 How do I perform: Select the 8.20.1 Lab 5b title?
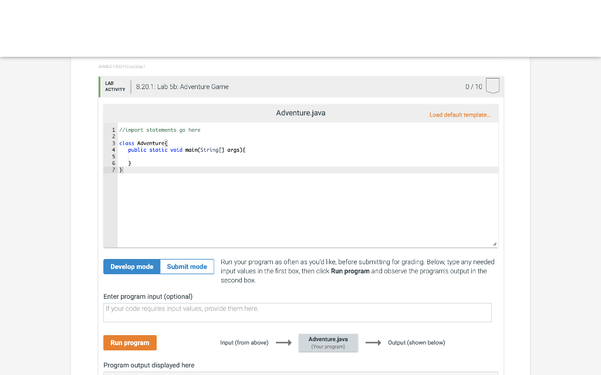[x=182, y=86]
